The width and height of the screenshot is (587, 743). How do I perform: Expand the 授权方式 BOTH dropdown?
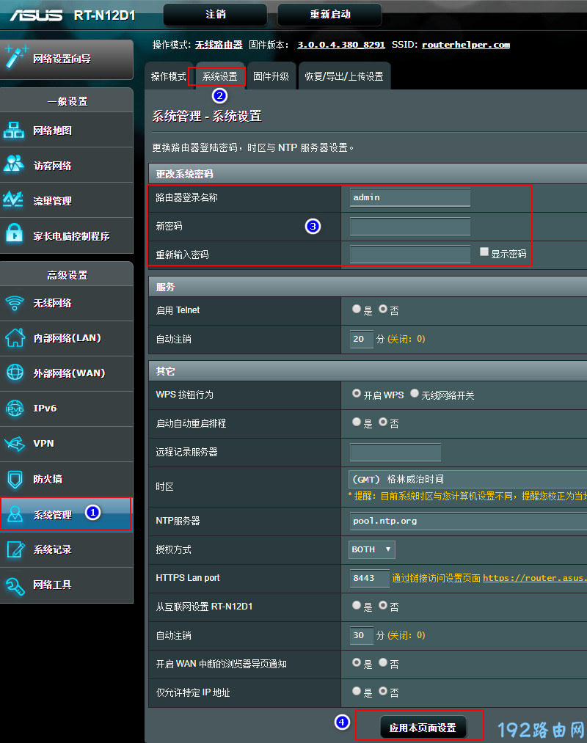coord(372,549)
